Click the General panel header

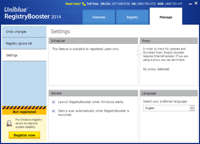tap(93, 93)
